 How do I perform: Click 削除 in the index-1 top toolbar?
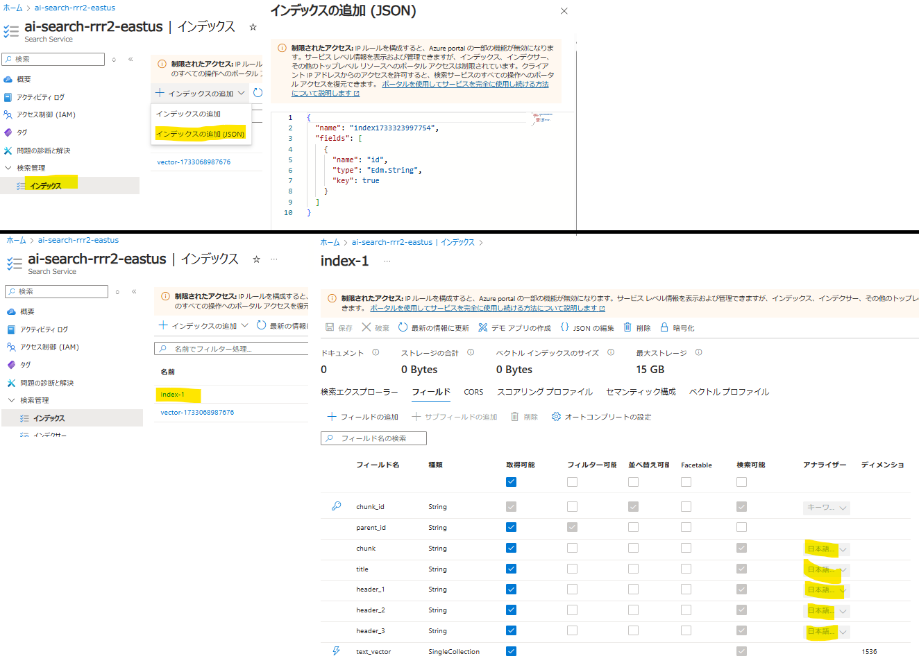pyautogui.click(x=637, y=328)
